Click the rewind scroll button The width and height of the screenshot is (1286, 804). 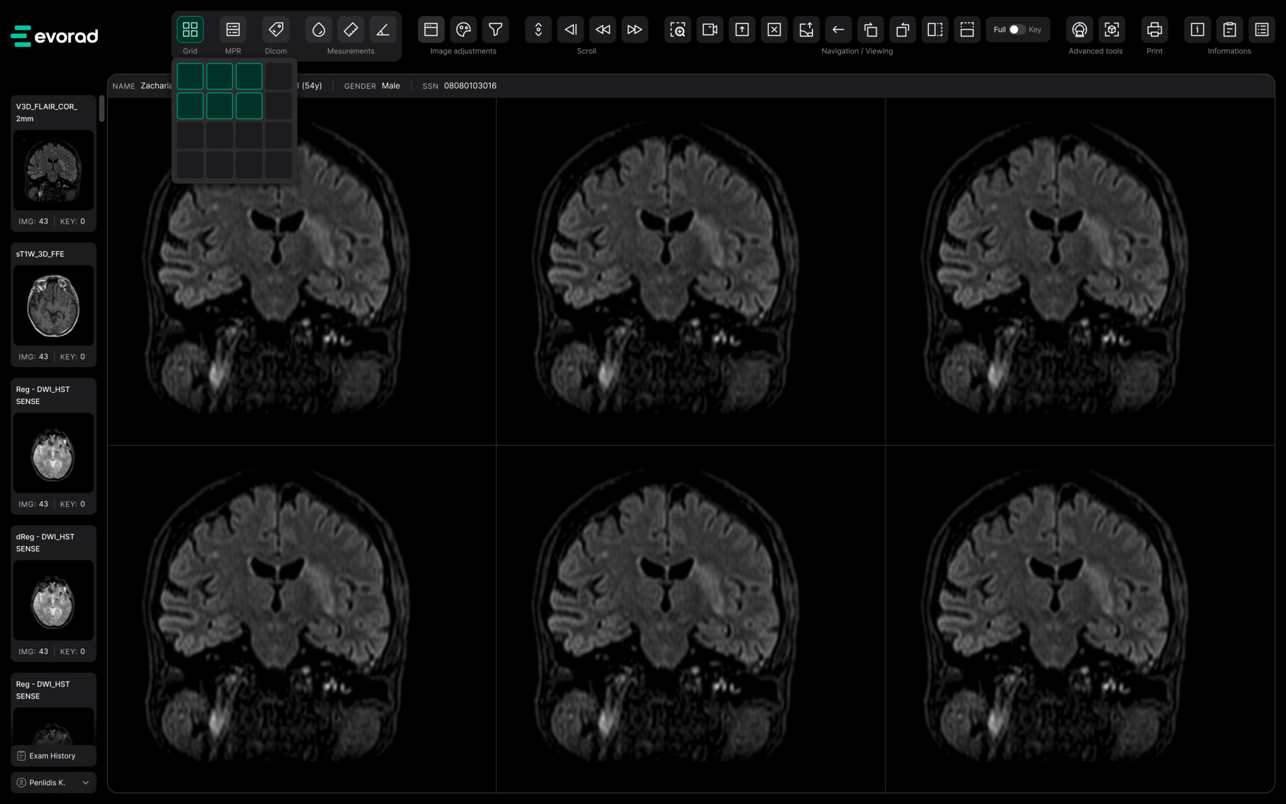603,30
